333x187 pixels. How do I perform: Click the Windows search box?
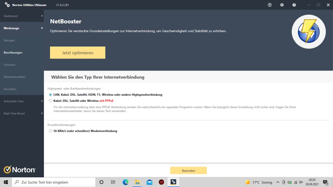click(x=53, y=182)
